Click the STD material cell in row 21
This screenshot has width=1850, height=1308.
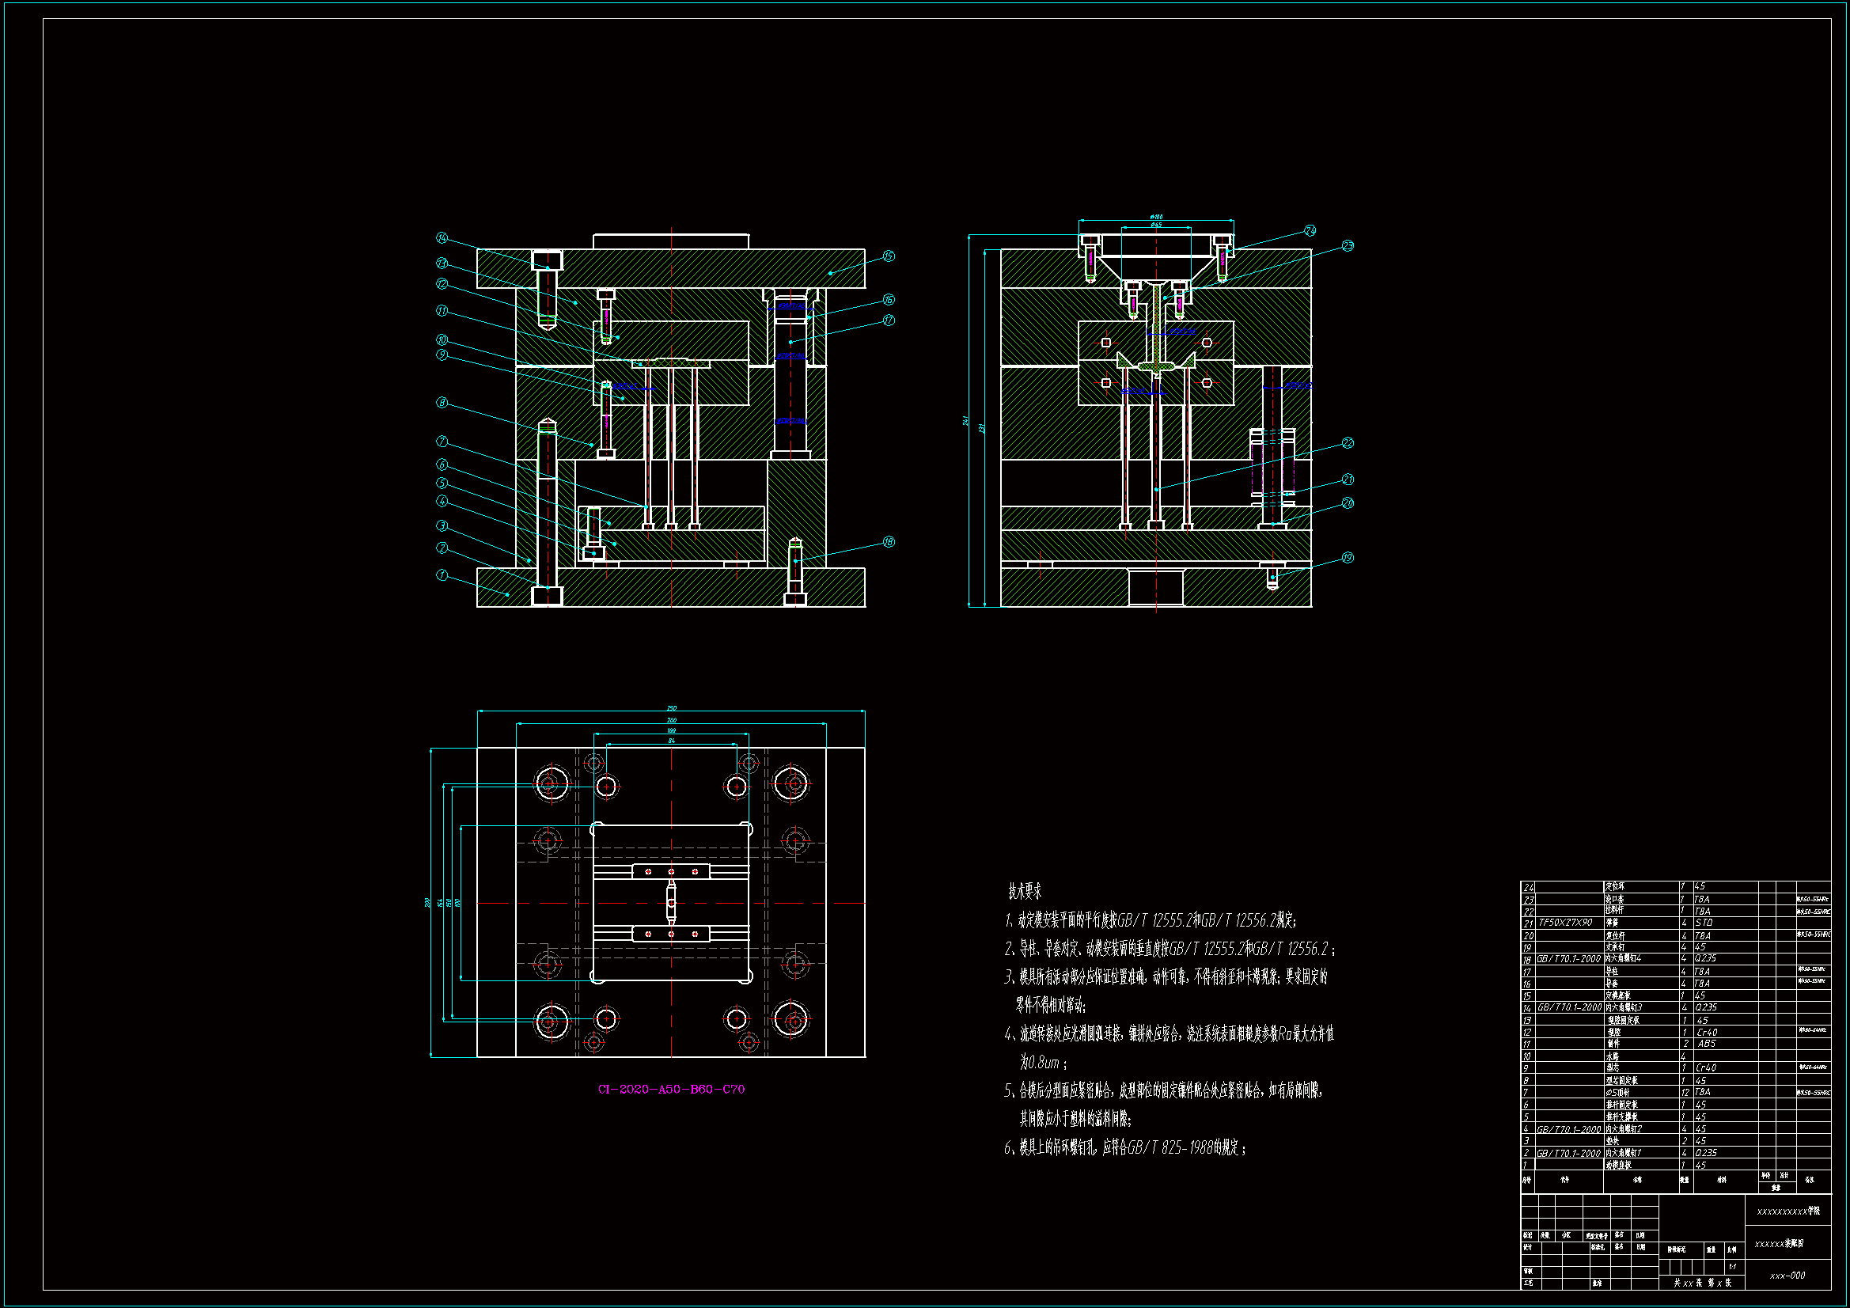point(1704,923)
